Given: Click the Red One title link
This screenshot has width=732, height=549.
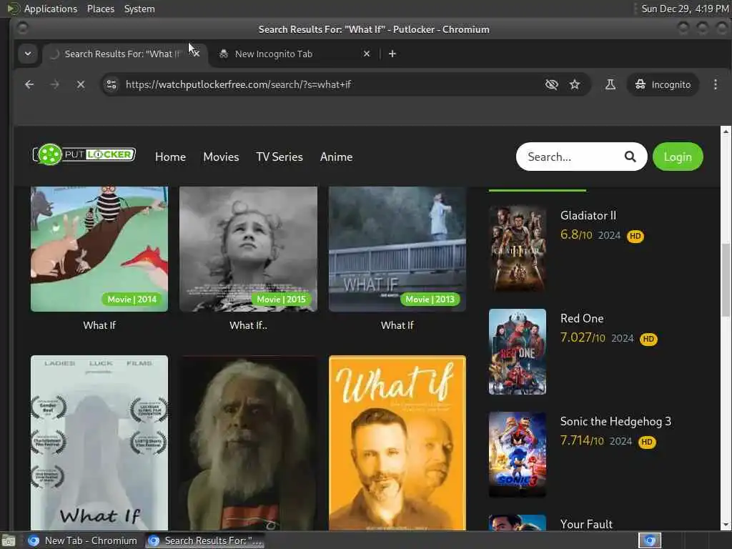Looking at the screenshot, I should (582, 318).
